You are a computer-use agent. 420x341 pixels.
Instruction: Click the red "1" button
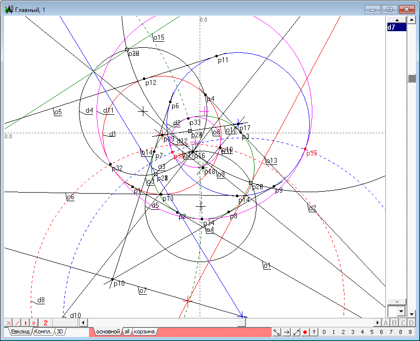click(x=26, y=323)
